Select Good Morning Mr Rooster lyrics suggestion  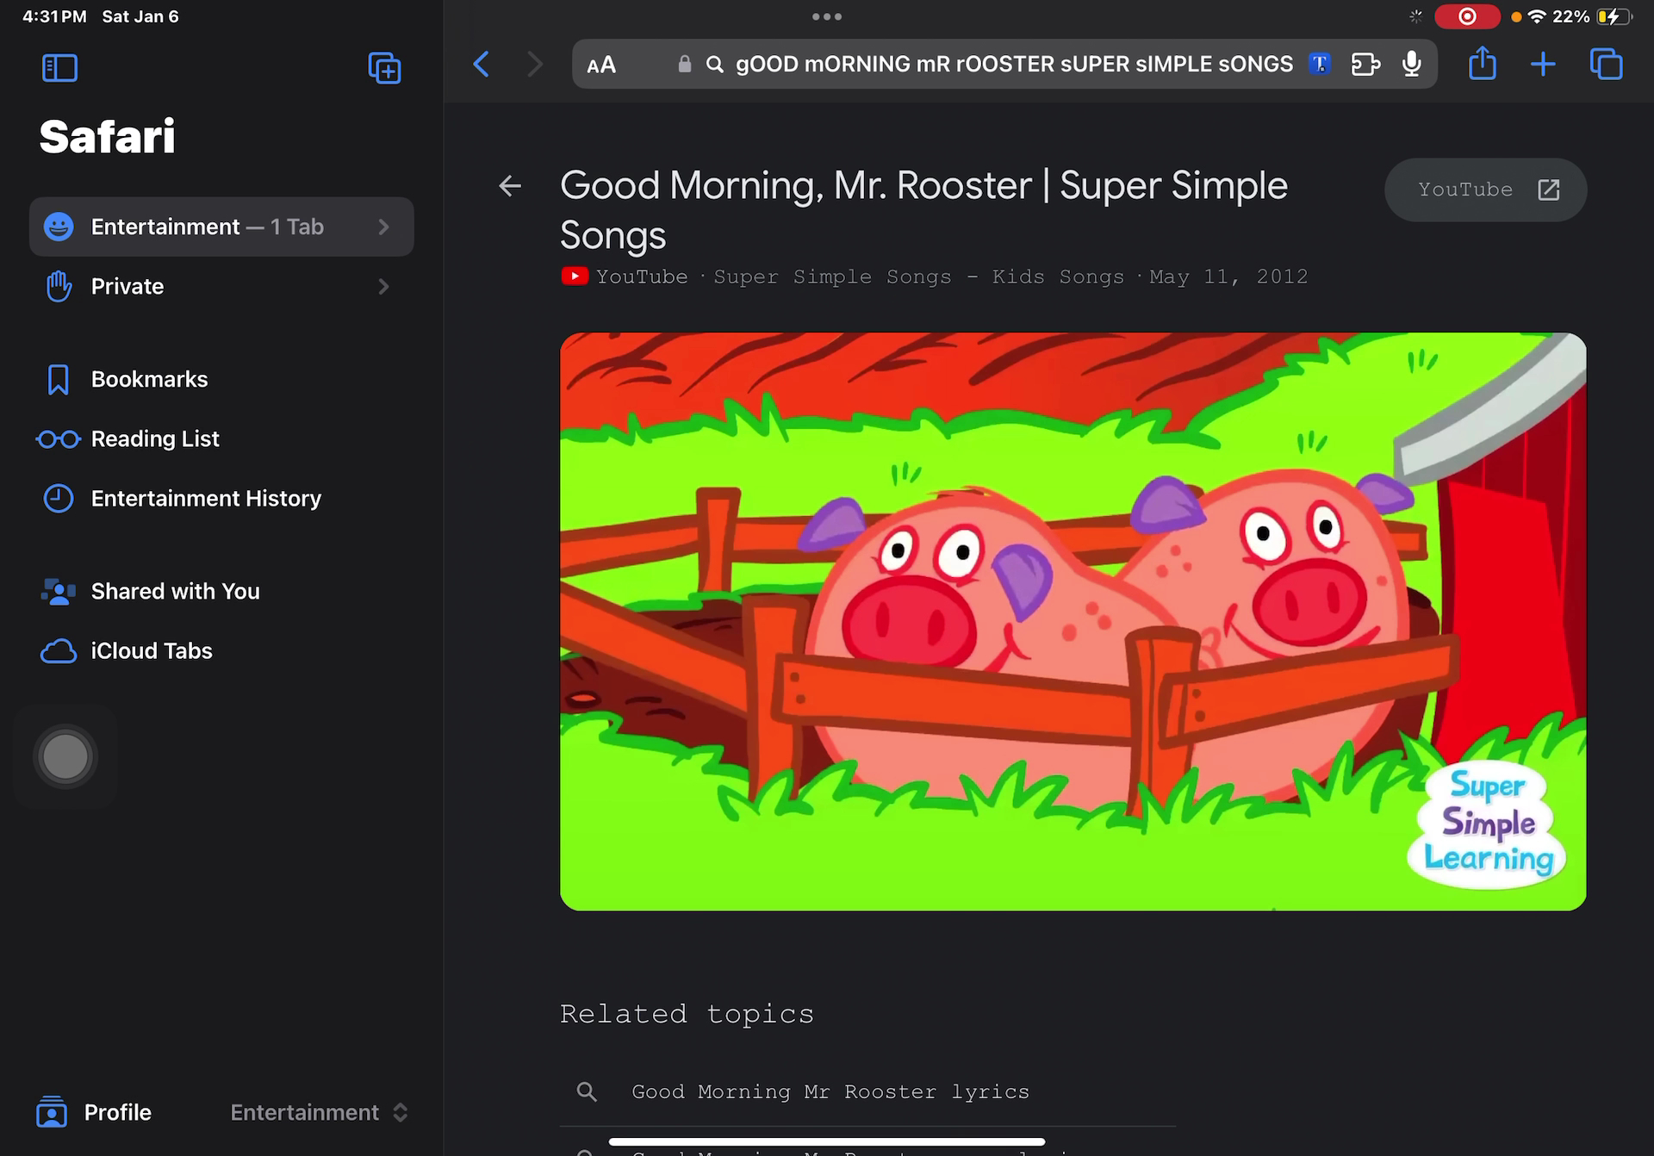point(830,1091)
